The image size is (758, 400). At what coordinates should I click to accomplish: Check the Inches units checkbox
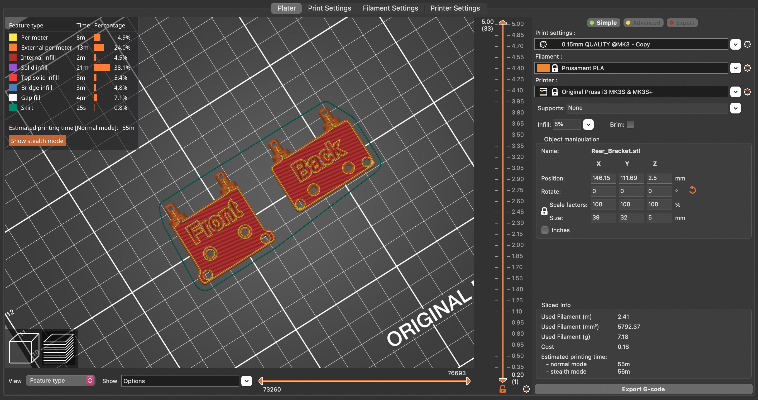point(545,230)
